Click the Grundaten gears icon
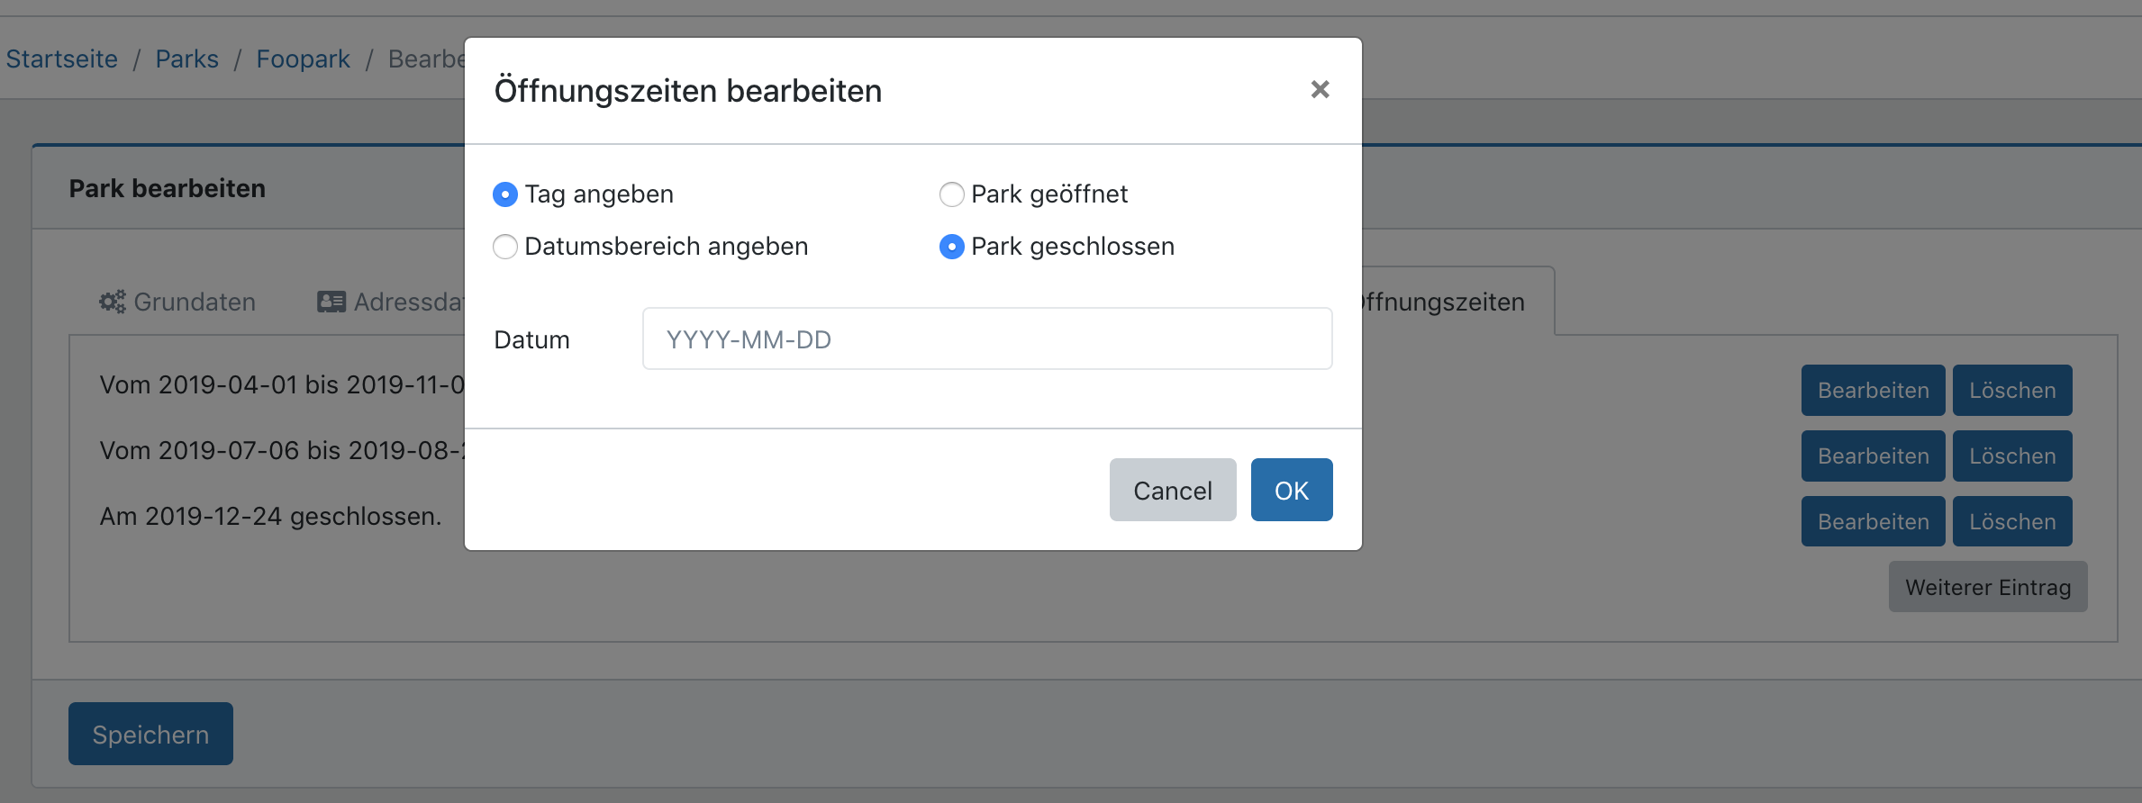2142x803 pixels. (112, 302)
